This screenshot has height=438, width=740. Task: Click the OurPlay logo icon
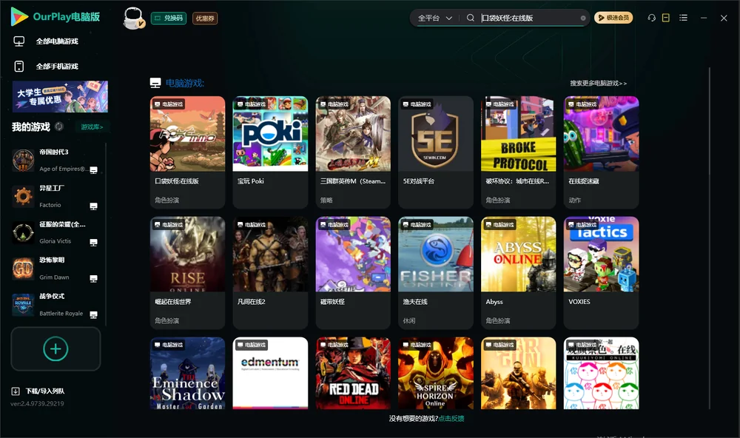(19, 16)
